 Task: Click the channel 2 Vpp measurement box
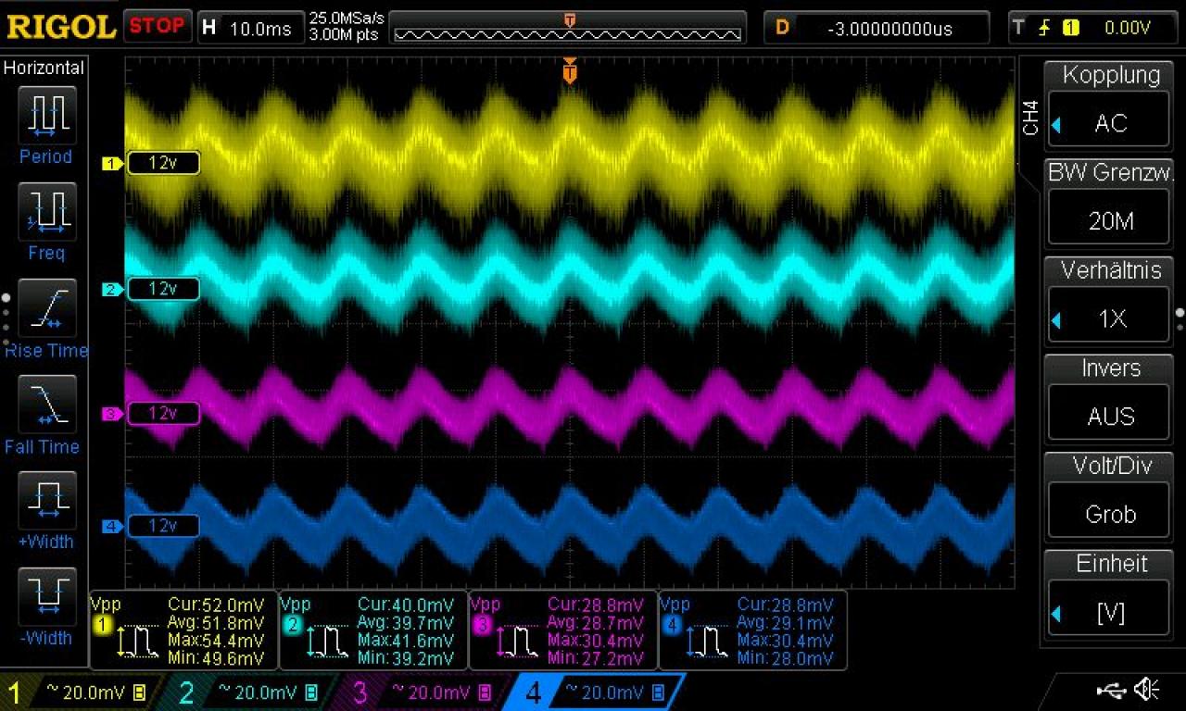coord(373,630)
